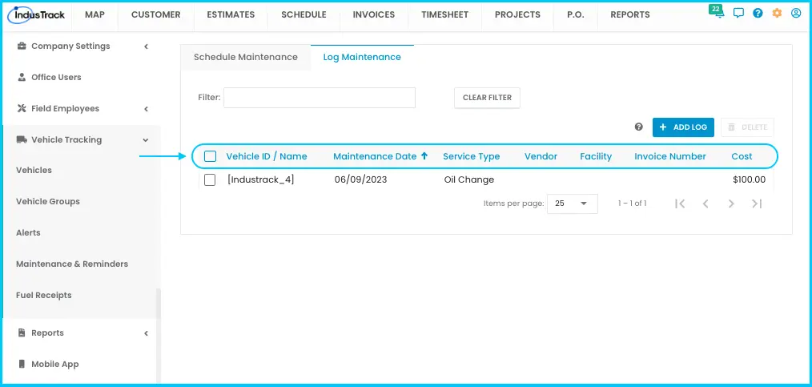
Task: Open the ESTIMATES menu
Action: (231, 15)
